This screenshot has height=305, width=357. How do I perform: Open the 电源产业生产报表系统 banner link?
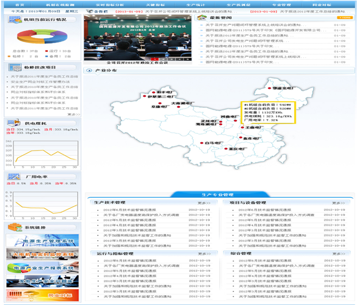pyautogui.click(x=42, y=267)
